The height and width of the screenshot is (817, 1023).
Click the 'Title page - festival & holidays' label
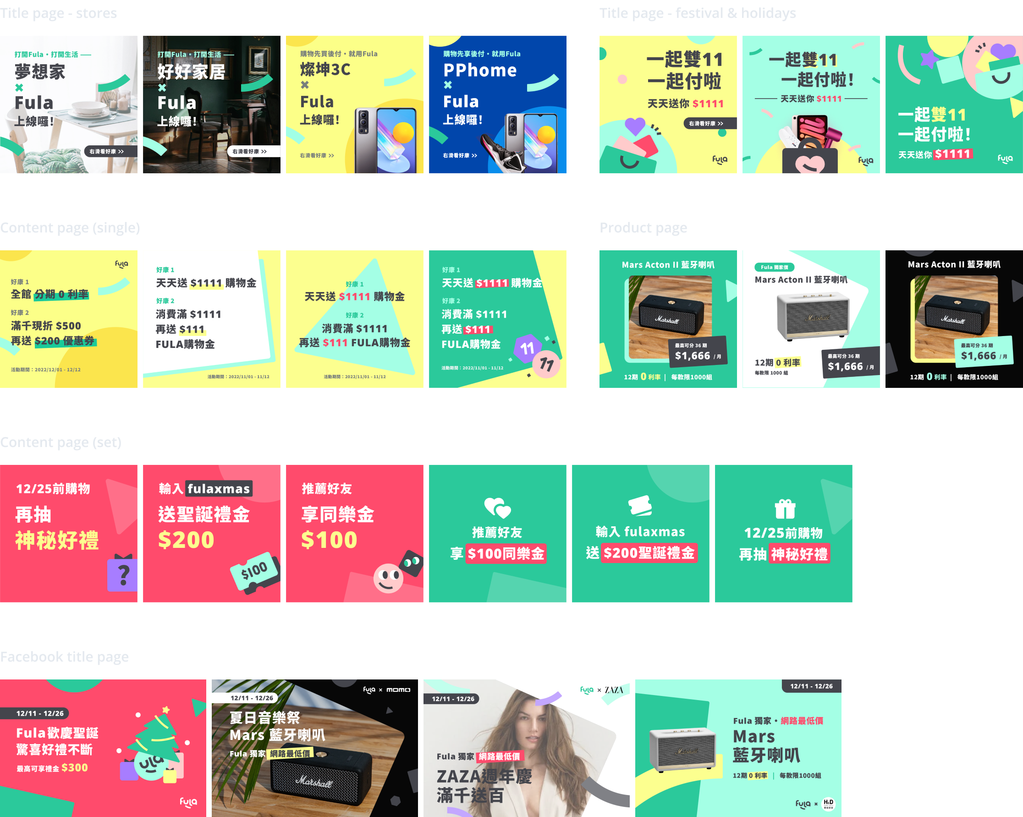(x=698, y=13)
